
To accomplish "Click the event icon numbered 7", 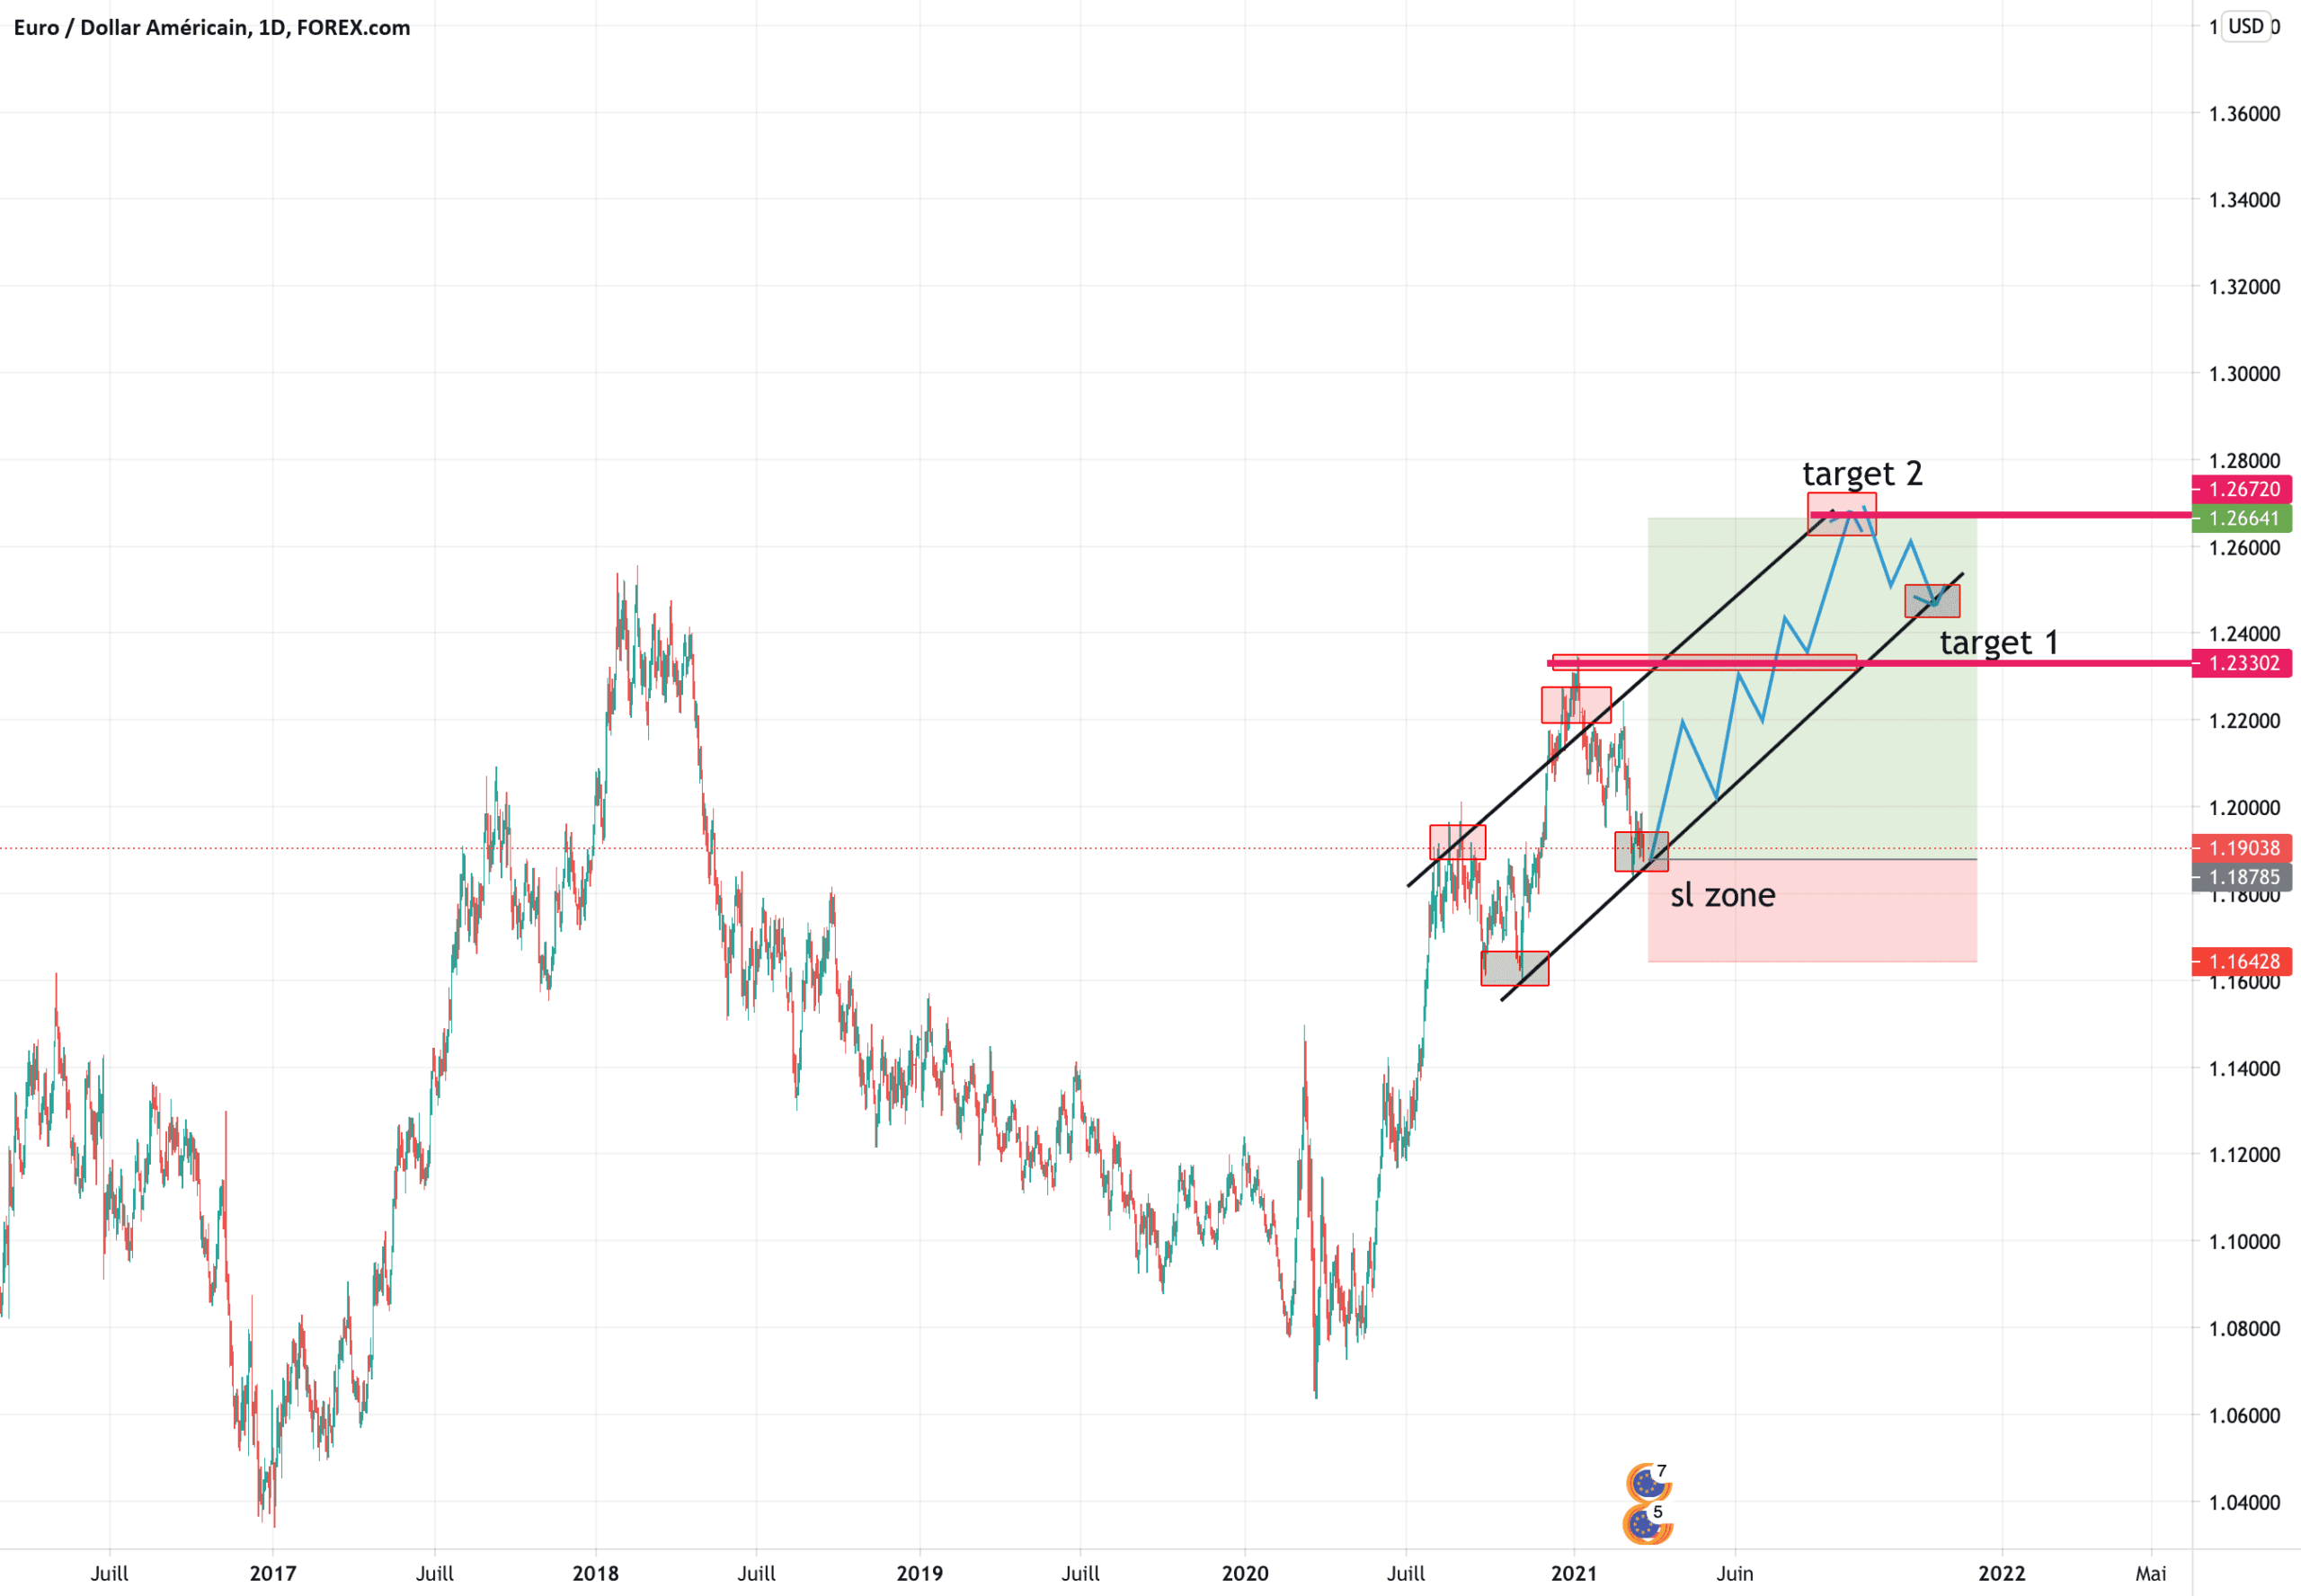I will pyautogui.click(x=1649, y=1481).
